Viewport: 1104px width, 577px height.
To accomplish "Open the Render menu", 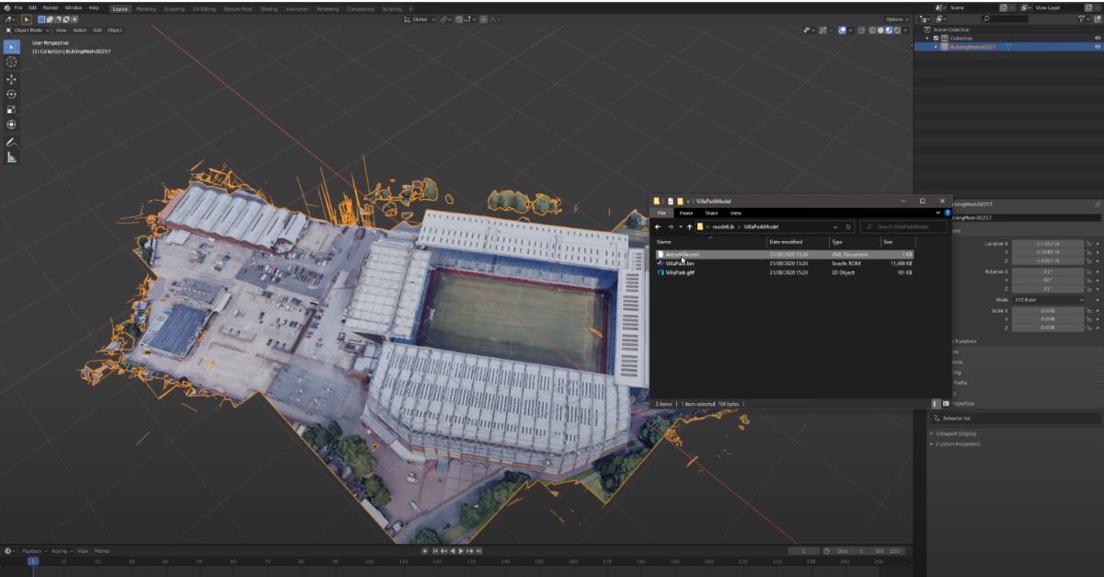I will tap(51, 7).
